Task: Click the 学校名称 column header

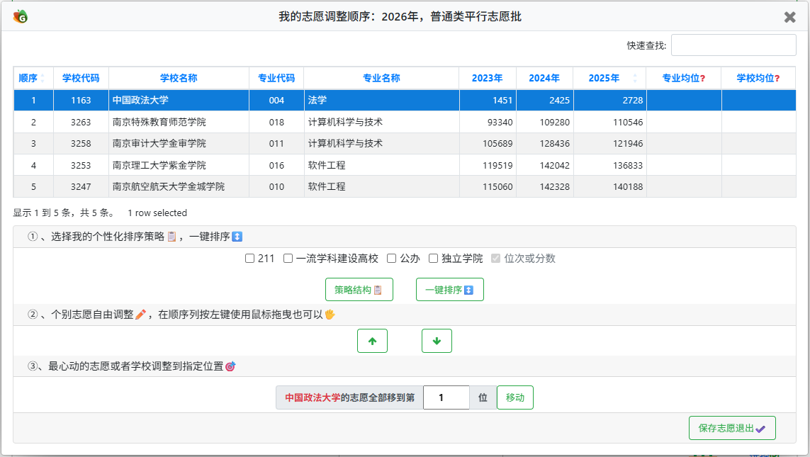Action: (179, 78)
